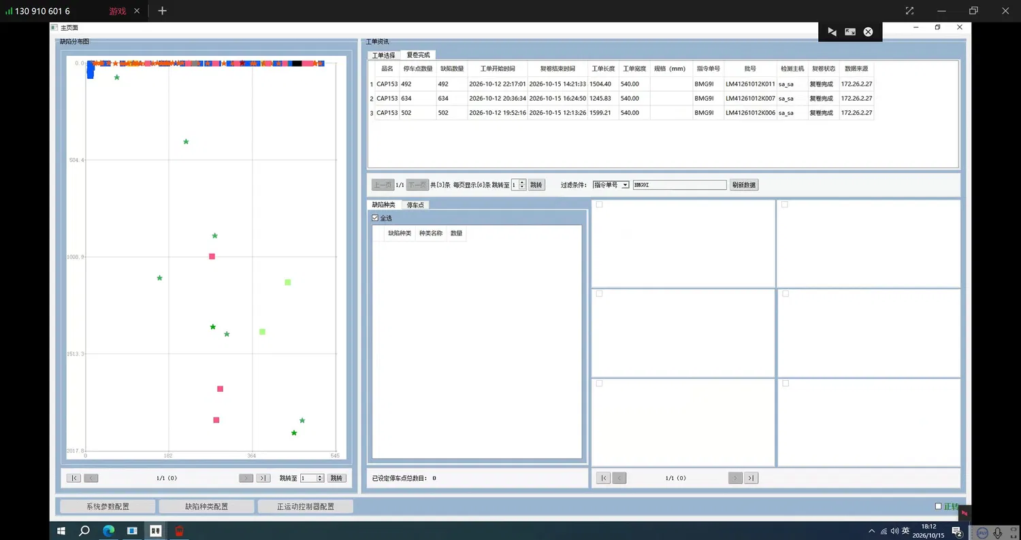The image size is (1021, 540).
Task: Select the 缺陷种类 tab
Action: [383, 205]
